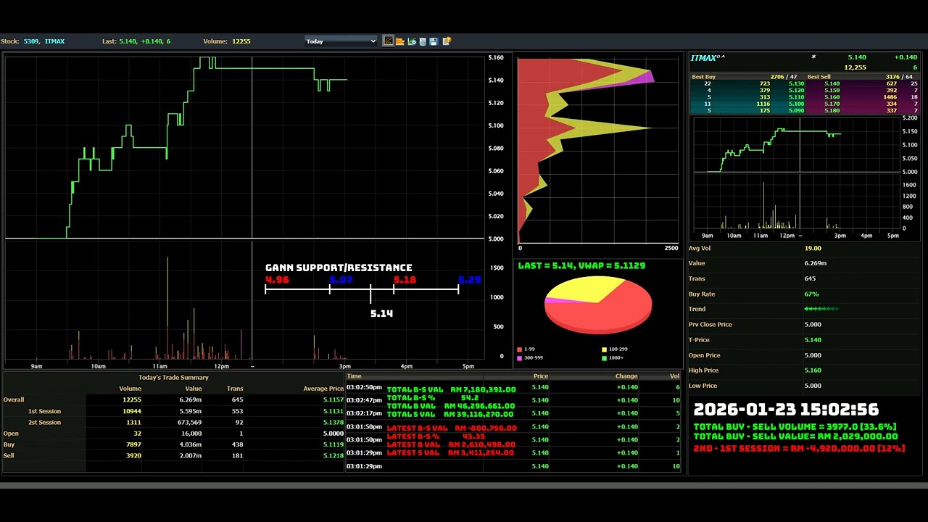The image size is (928, 522).
Task: Click the Change column header in trades list
Action: pos(626,376)
